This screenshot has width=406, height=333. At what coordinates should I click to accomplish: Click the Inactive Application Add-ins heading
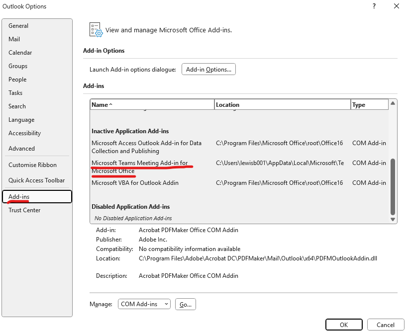coord(130,131)
